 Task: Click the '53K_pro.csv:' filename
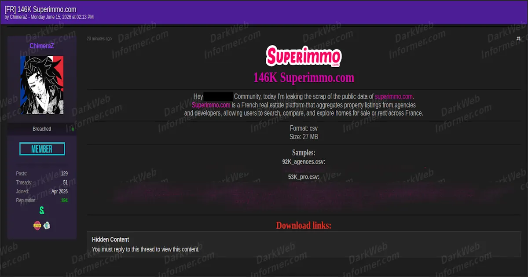click(x=304, y=177)
